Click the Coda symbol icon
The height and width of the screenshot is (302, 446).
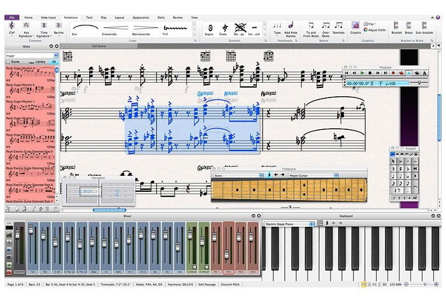[x=224, y=28]
